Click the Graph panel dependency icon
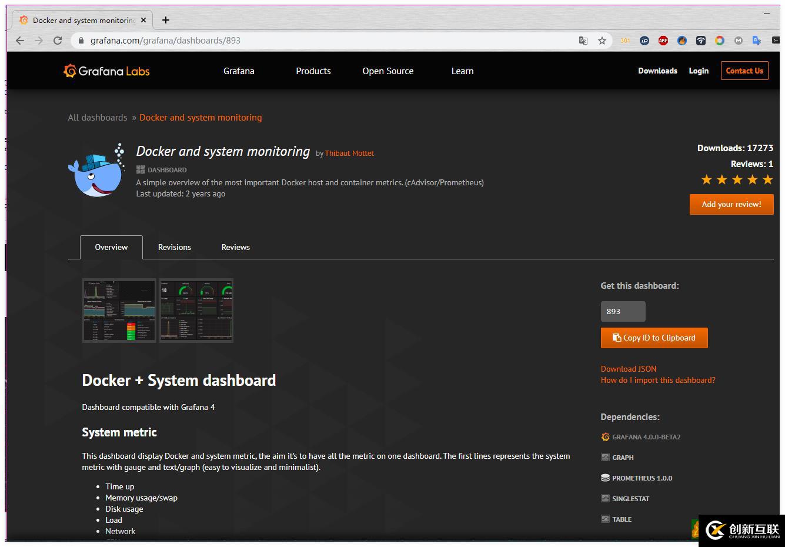 point(605,458)
